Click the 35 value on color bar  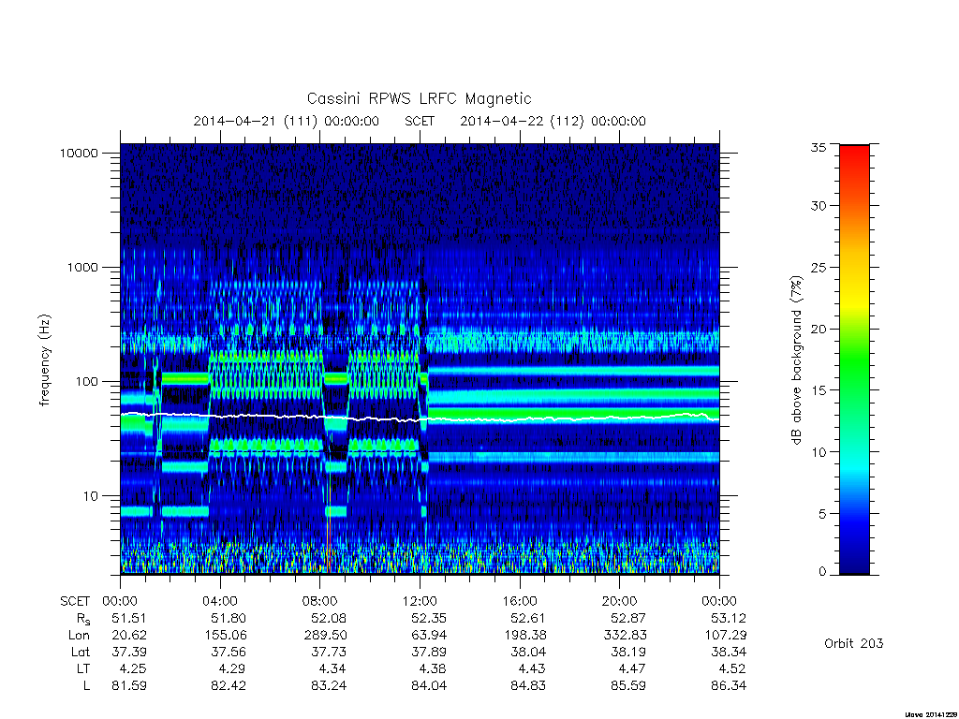819,147
